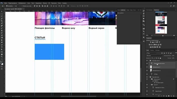Collapse effects list via fx arrow
This screenshot has height=99, width=177.
[175, 79]
